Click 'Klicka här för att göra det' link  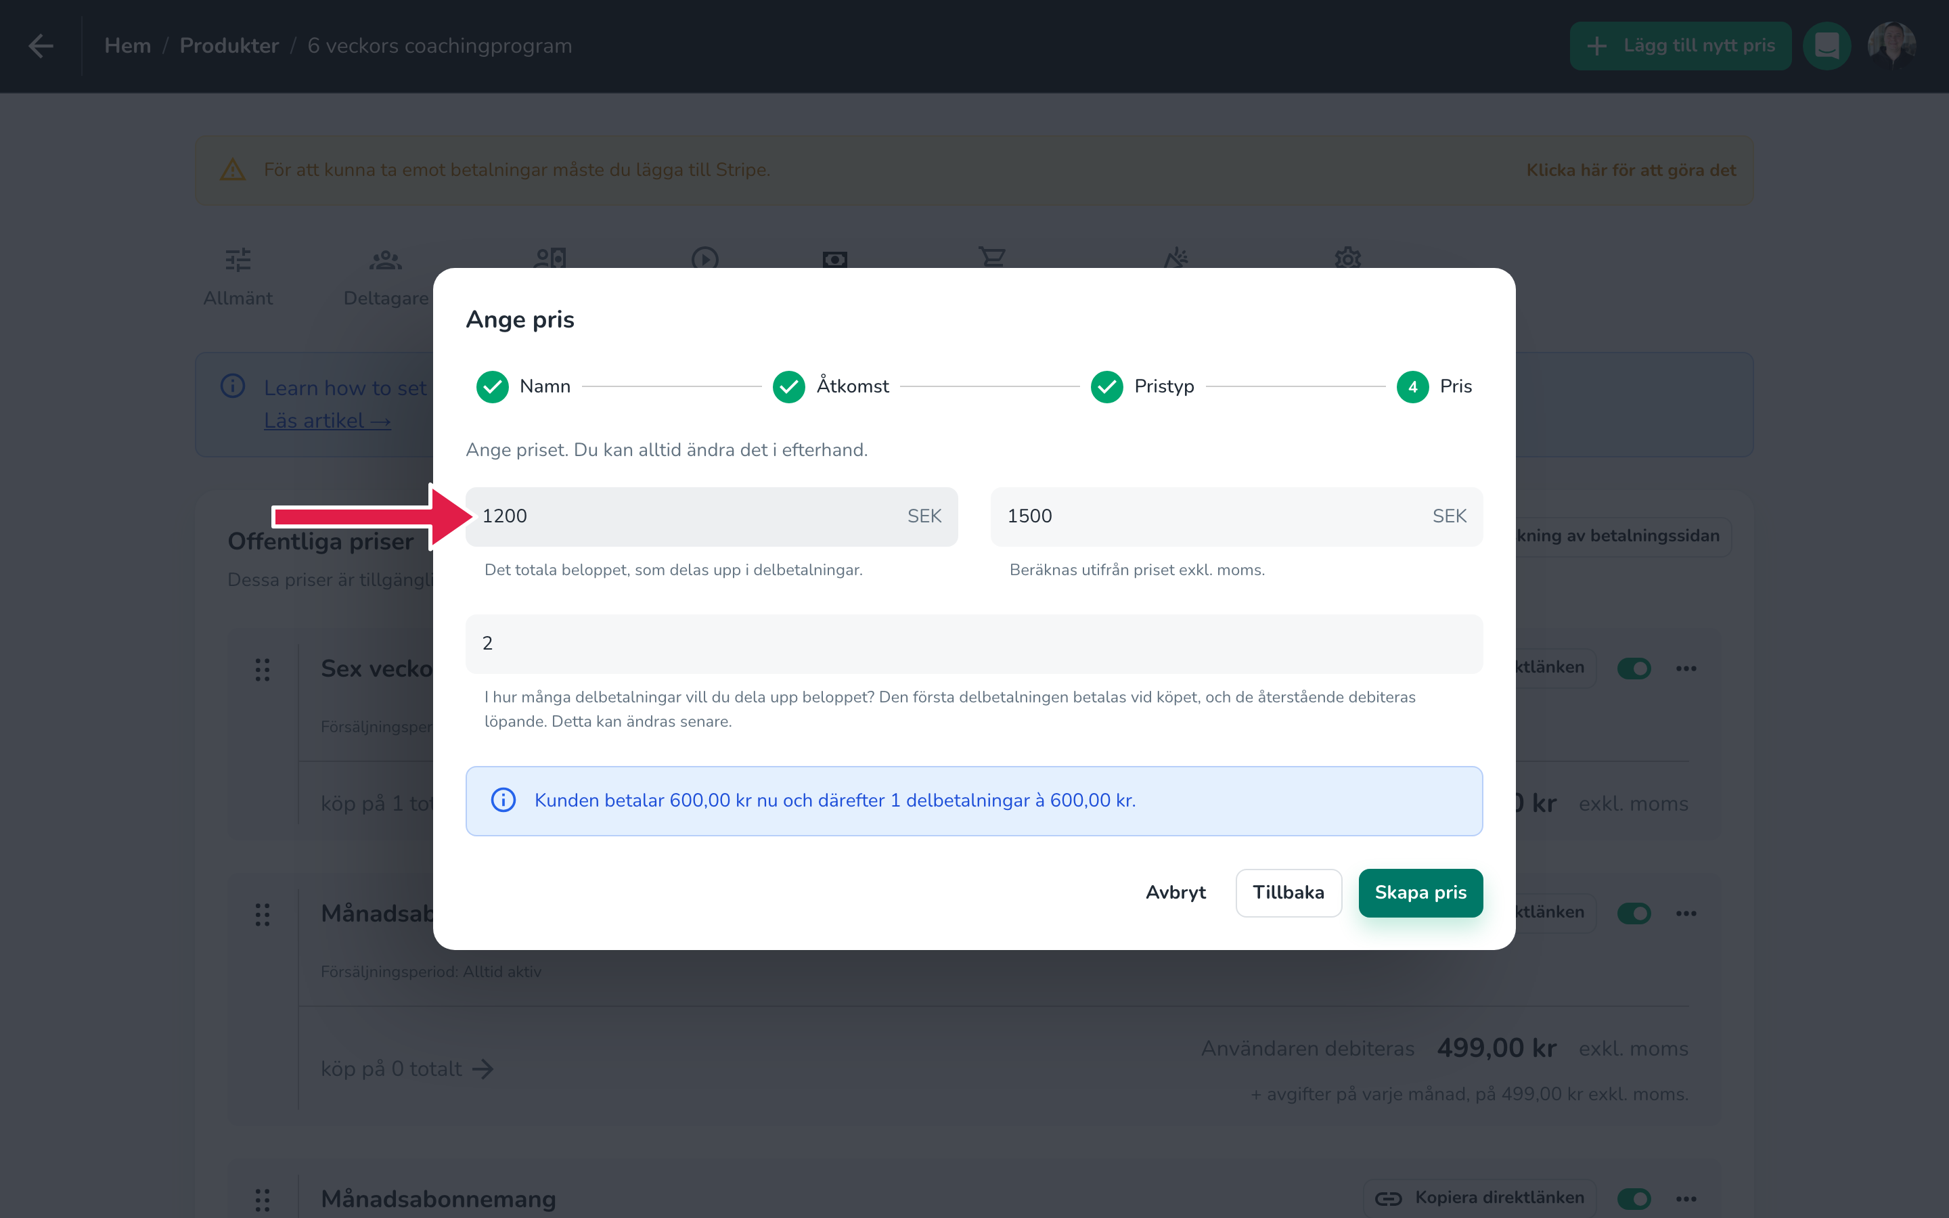[1631, 170]
